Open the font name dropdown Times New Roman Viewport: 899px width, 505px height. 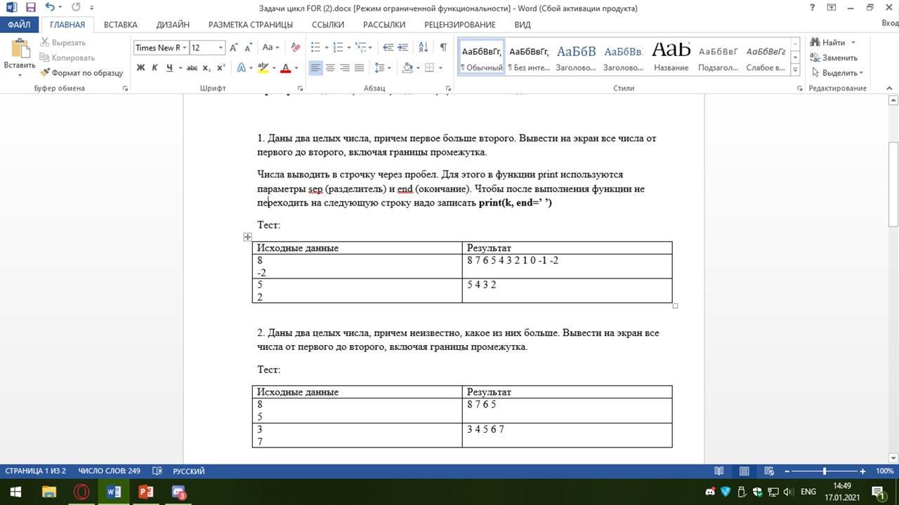click(x=184, y=48)
